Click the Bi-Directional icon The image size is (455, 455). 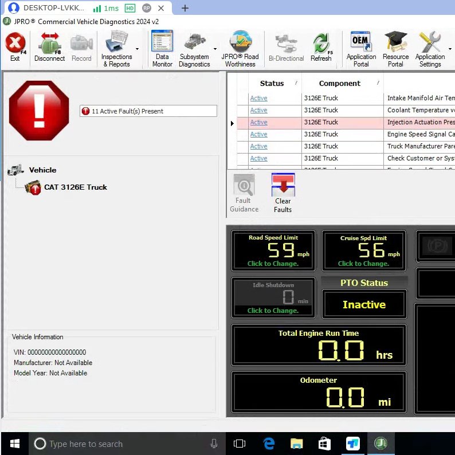[286, 48]
